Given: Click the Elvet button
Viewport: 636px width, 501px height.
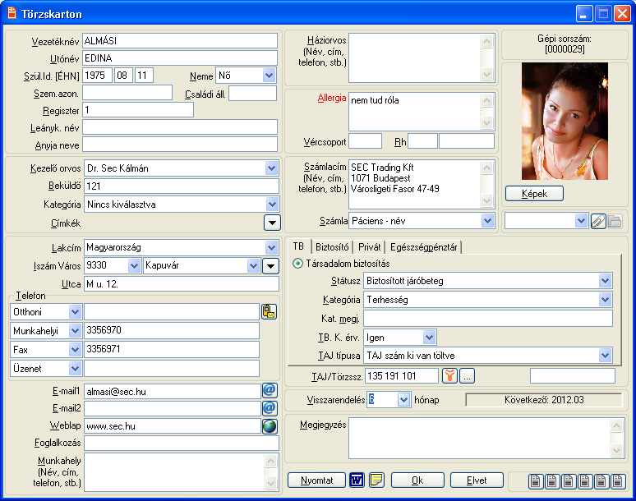Looking at the screenshot, I should (x=477, y=480).
